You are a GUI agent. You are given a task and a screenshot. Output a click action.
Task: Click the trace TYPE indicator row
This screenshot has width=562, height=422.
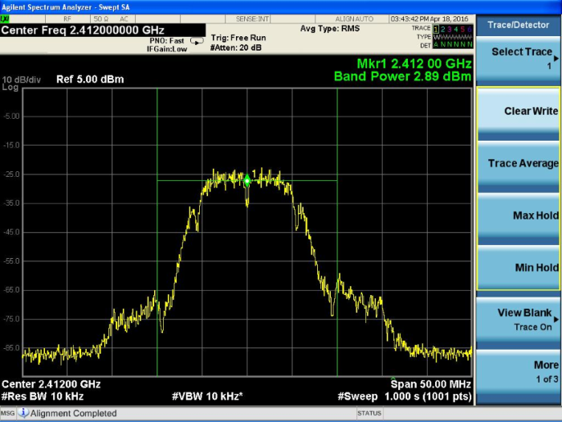coord(454,37)
